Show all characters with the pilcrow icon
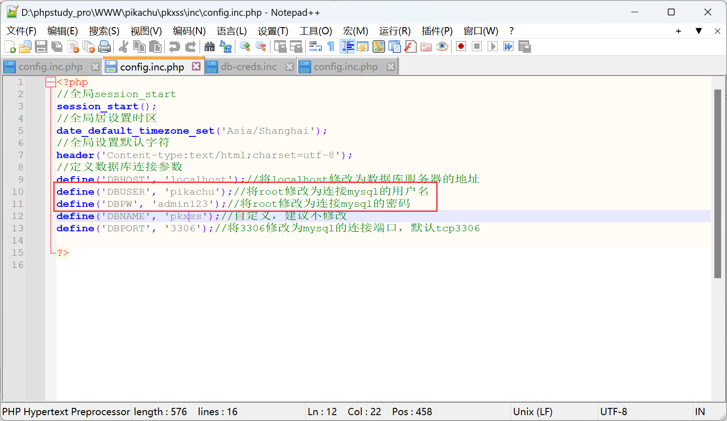Image resolution: width=727 pixels, height=421 pixels. pyautogui.click(x=331, y=47)
